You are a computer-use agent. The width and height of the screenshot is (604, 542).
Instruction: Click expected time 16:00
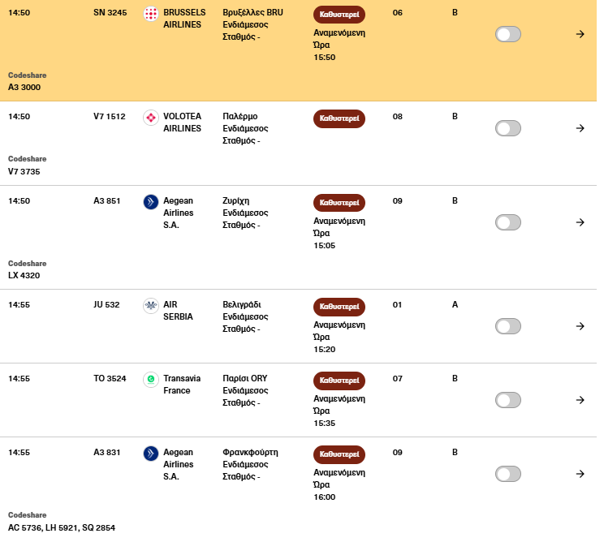[x=325, y=497]
